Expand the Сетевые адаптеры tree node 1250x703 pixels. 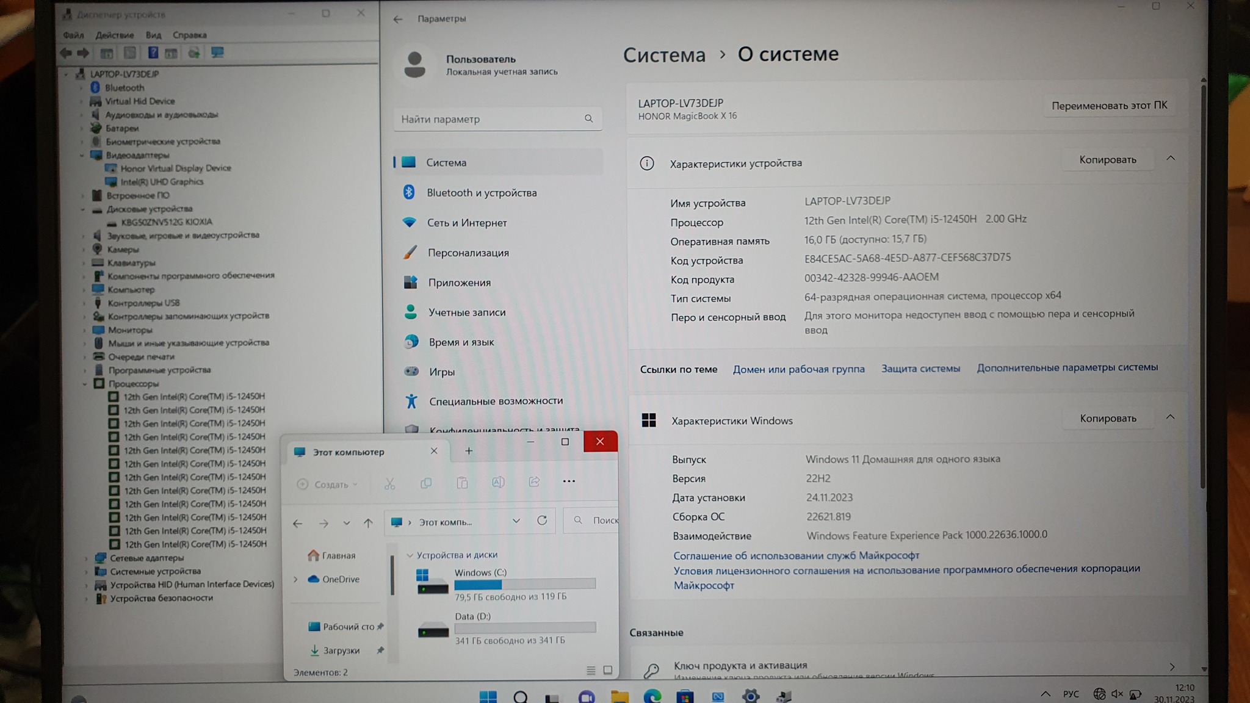86,558
